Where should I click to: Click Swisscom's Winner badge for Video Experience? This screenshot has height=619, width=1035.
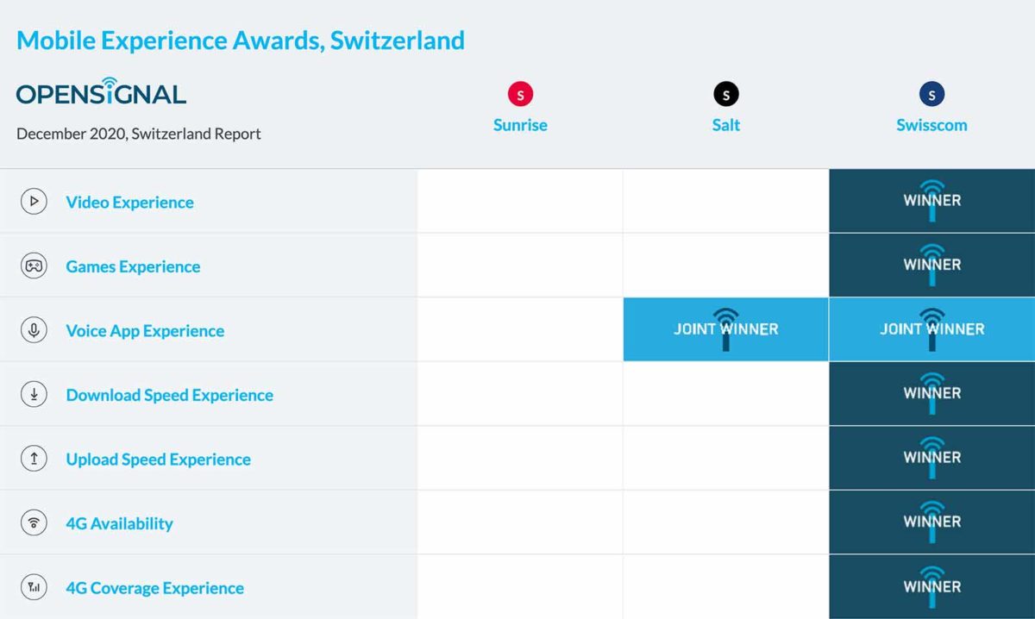932,201
